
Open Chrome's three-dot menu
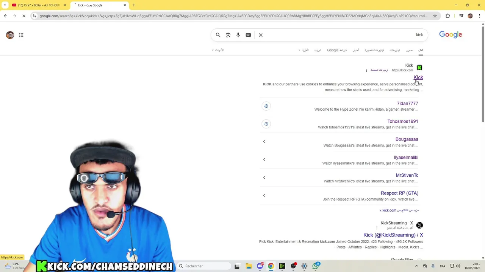[479, 16]
